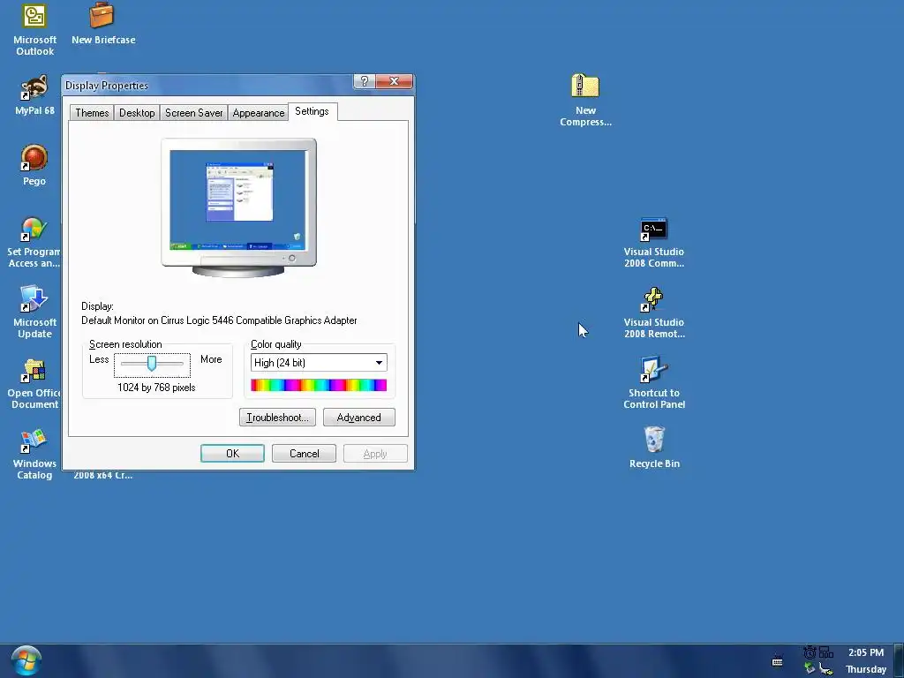
Task: Select the Windows Catalog desktop icon
Action: 34,455
